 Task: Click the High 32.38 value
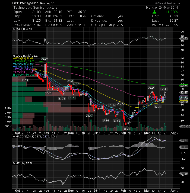click(x=36, y=16)
